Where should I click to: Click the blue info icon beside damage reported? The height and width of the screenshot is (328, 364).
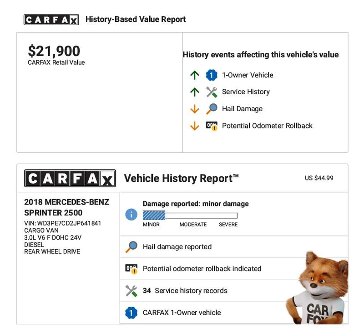point(131,214)
